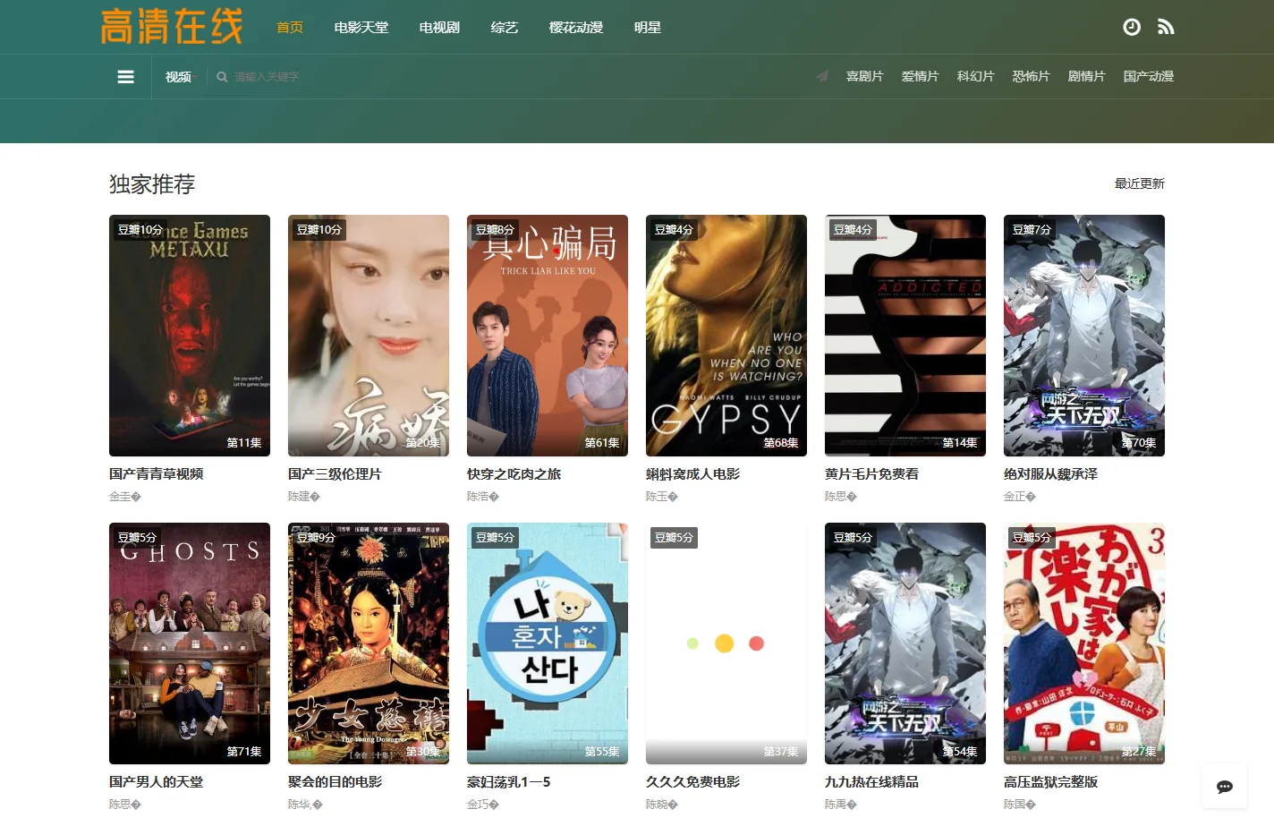Open the 喜剧片 category link
The width and height of the screenshot is (1274, 835).
pos(864,76)
